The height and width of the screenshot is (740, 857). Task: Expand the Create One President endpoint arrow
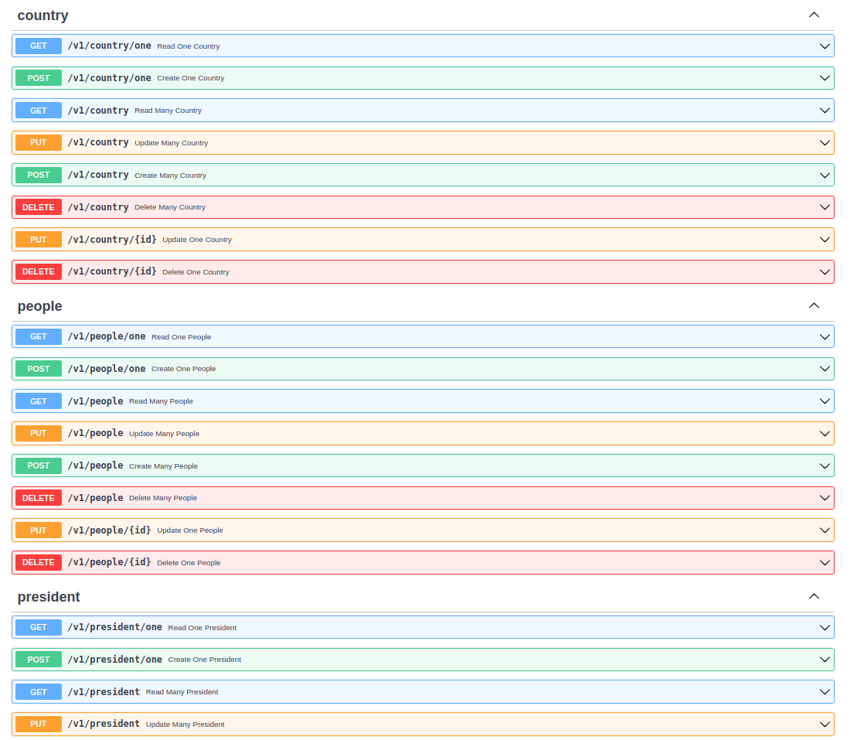[825, 660]
